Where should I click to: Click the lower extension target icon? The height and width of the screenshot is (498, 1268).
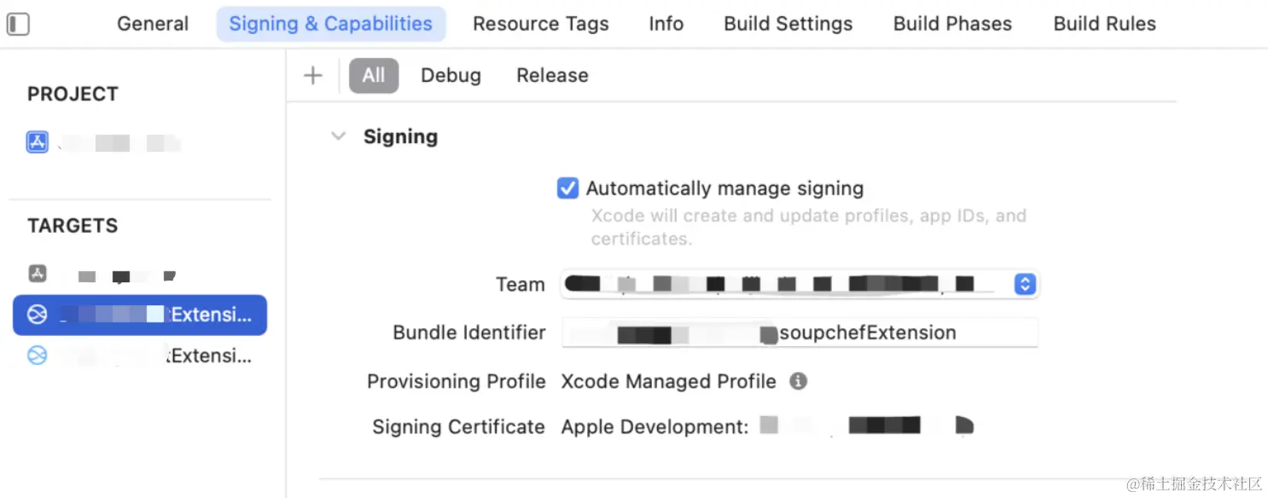click(37, 356)
